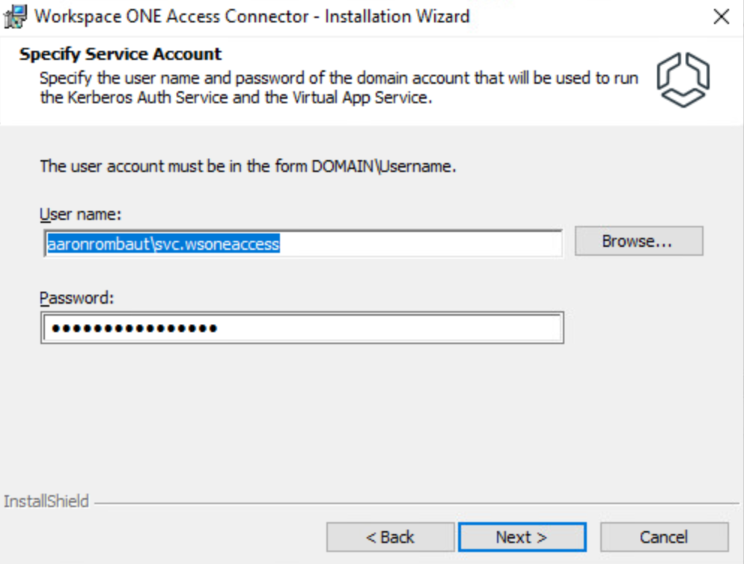The width and height of the screenshot is (744, 564).
Task: Click the installer icon in the title bar
Action: click(x=16, y=16)
